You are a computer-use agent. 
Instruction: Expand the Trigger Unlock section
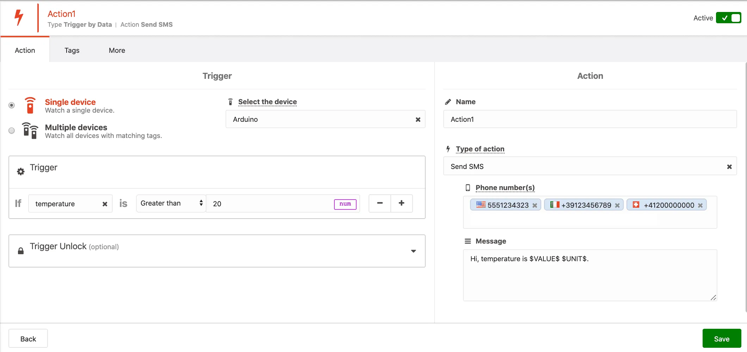click(414, 251)
